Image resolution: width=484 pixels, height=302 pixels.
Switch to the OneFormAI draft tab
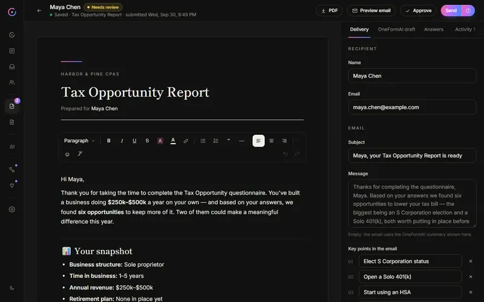396,29
